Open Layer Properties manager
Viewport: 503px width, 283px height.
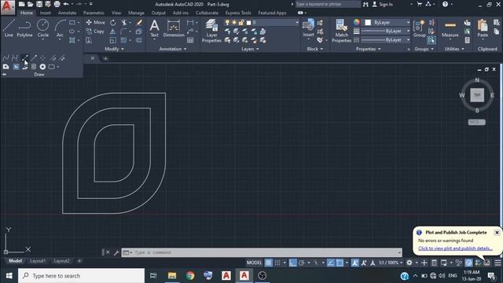[x=211, y=31]
